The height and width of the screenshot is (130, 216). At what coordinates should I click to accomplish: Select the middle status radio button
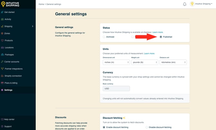(133, 37)
